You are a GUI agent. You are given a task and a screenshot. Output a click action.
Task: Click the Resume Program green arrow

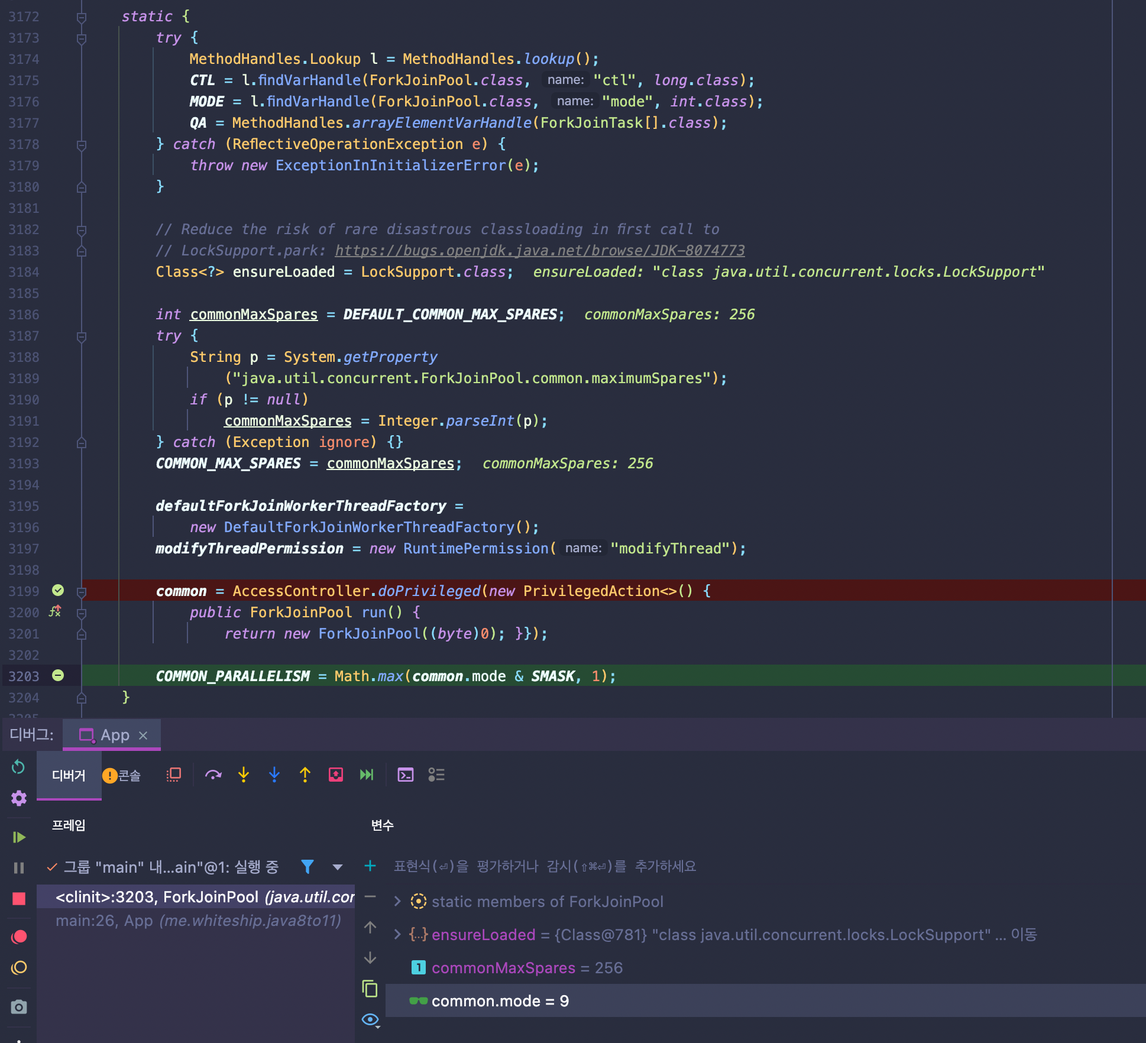[x=18, y=837]
